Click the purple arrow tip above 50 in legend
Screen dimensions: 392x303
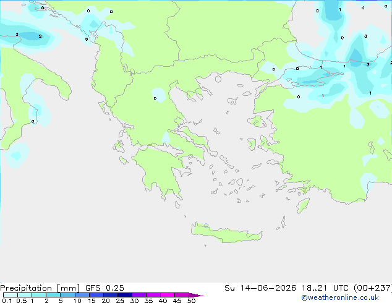coord(196,295)
